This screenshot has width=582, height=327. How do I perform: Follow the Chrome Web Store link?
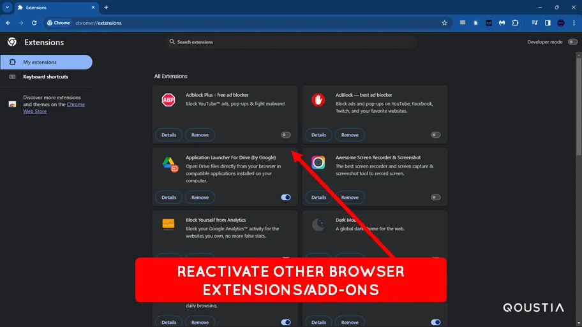[x=54, y=108]
